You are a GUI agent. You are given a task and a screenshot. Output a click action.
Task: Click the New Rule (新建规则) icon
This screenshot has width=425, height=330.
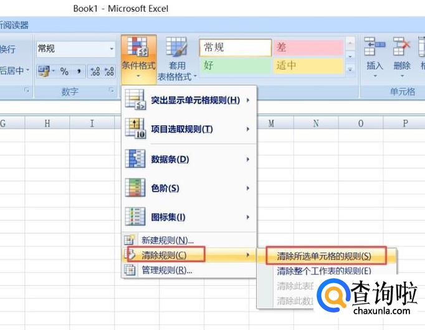[x=129, y=240]
